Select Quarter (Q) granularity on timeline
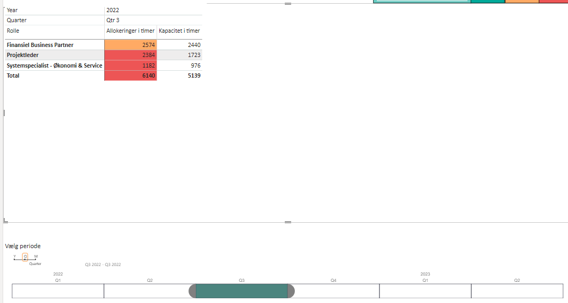Viewport: 568px width, 303px height. [x=25, y=257]
